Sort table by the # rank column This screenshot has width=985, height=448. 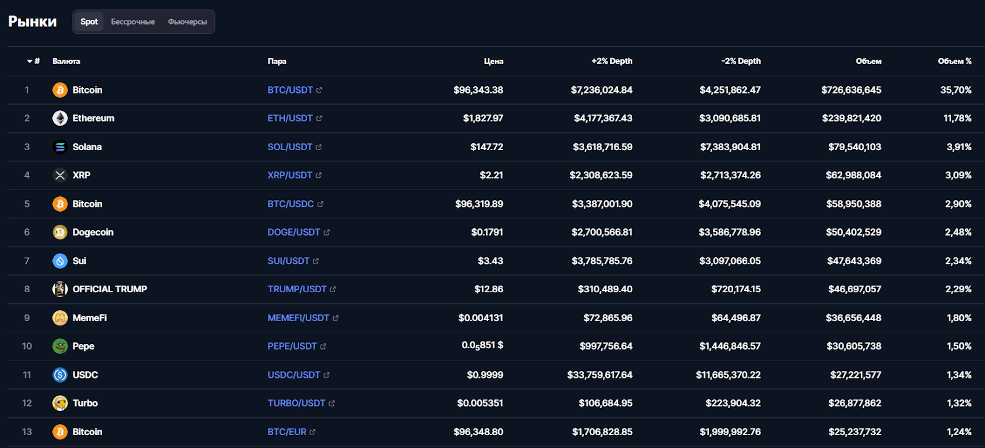(x=34, y=62)
